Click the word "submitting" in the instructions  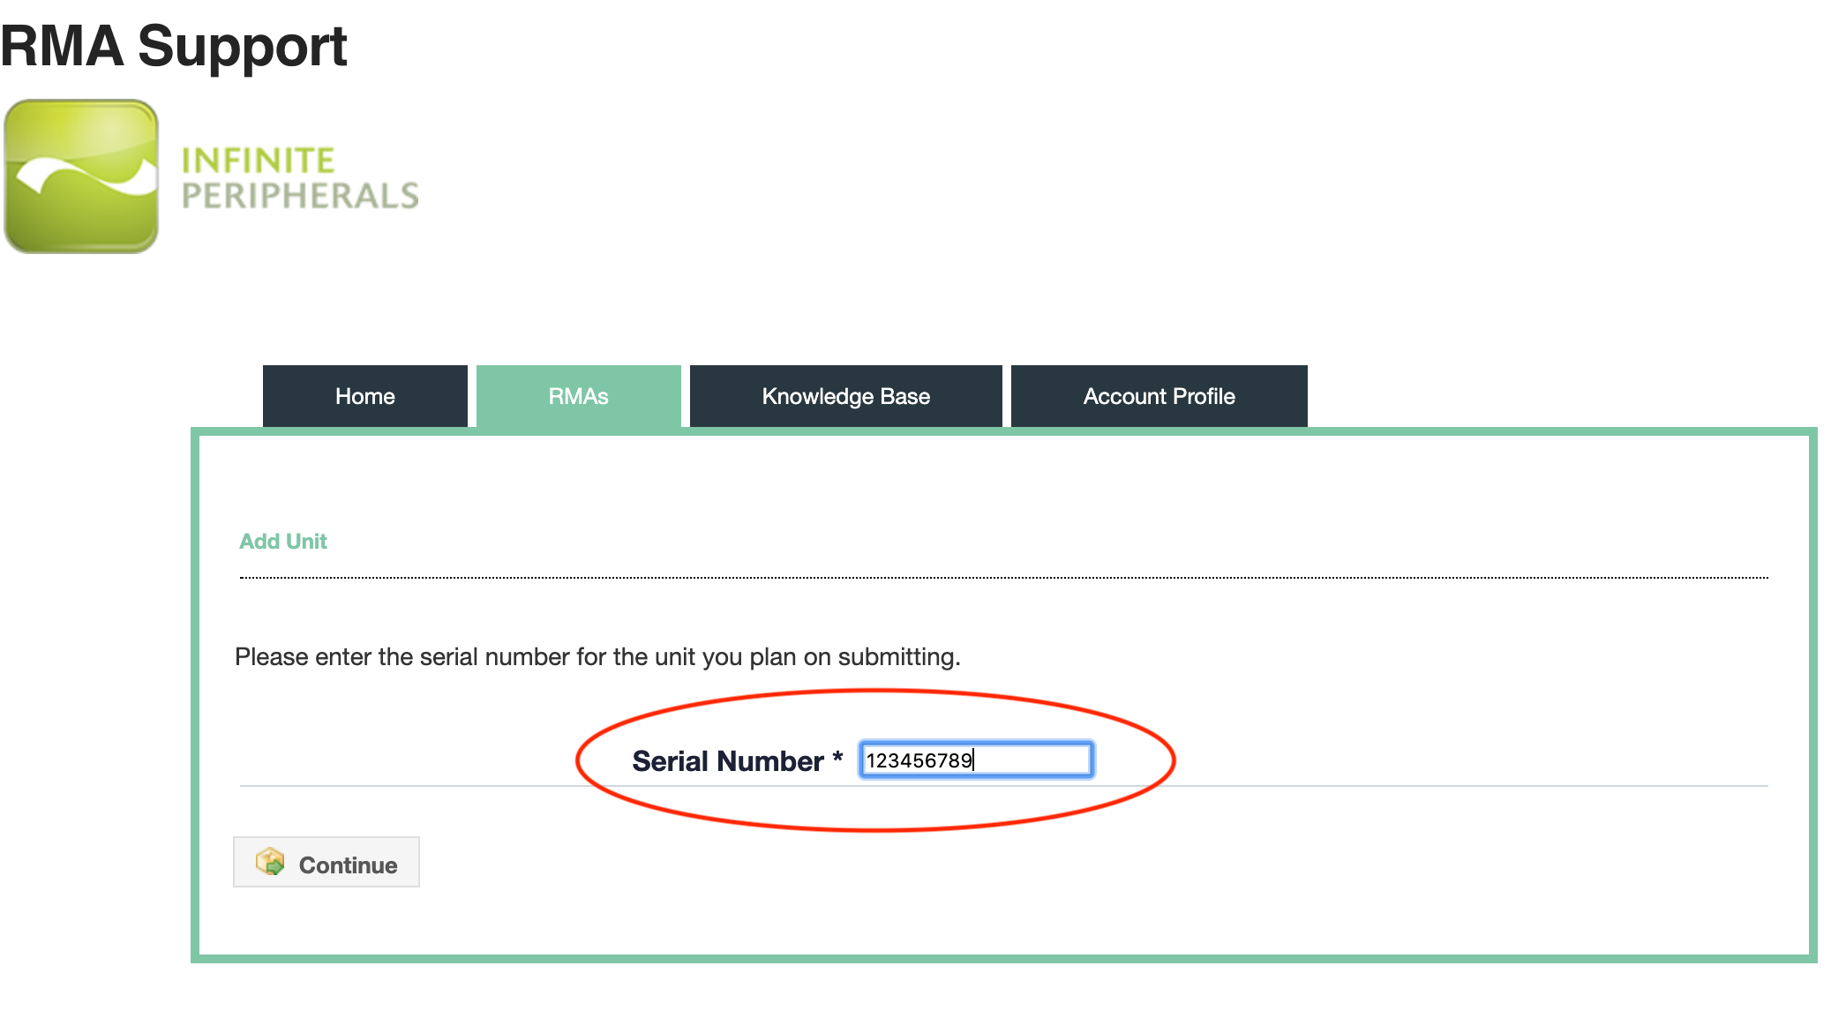click(897, 657)
